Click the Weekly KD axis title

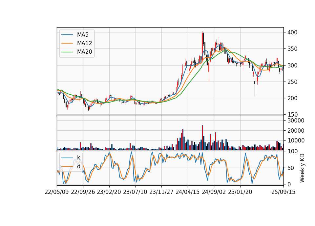coord(302,168)
